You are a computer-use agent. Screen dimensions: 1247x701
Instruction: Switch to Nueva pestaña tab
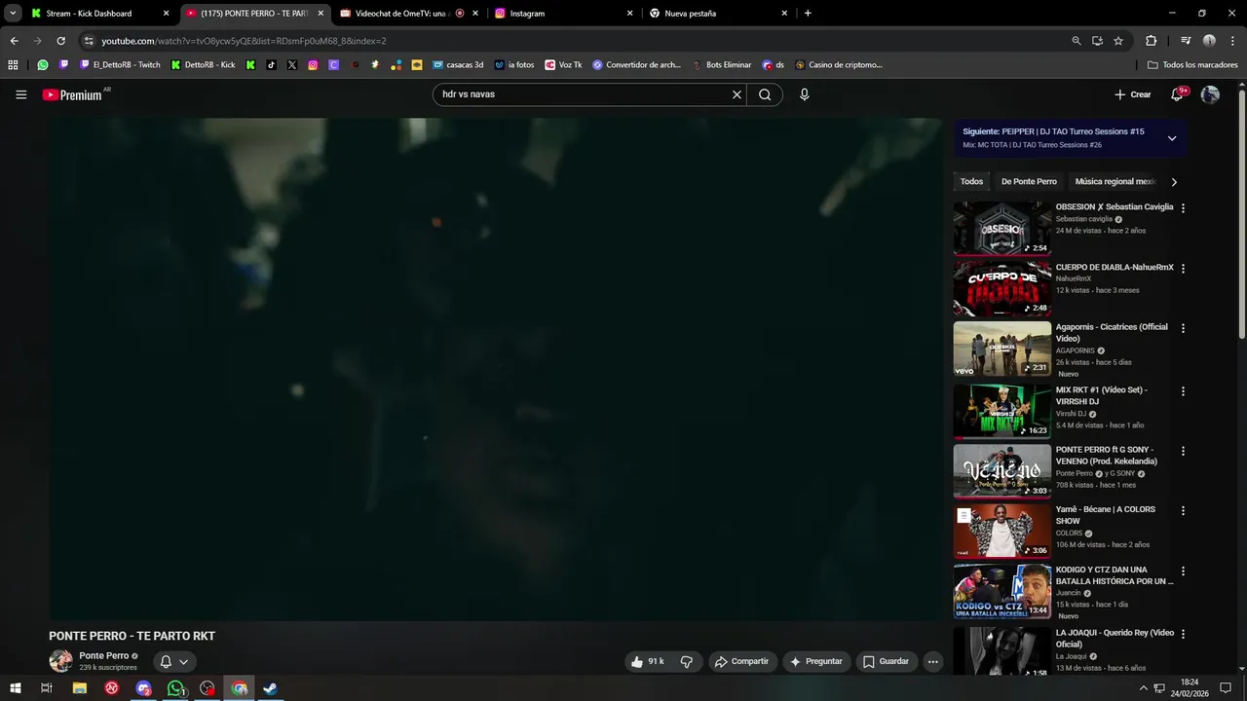pyautogui.click(x=718, y=14)
